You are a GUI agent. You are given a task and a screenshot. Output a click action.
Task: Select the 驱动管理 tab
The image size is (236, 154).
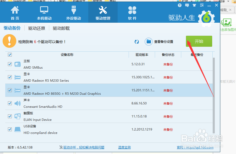[103, 13]
